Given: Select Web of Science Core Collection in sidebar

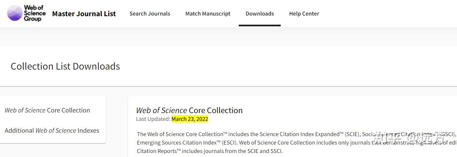Looking at the screenshot, I should [47, 110].
